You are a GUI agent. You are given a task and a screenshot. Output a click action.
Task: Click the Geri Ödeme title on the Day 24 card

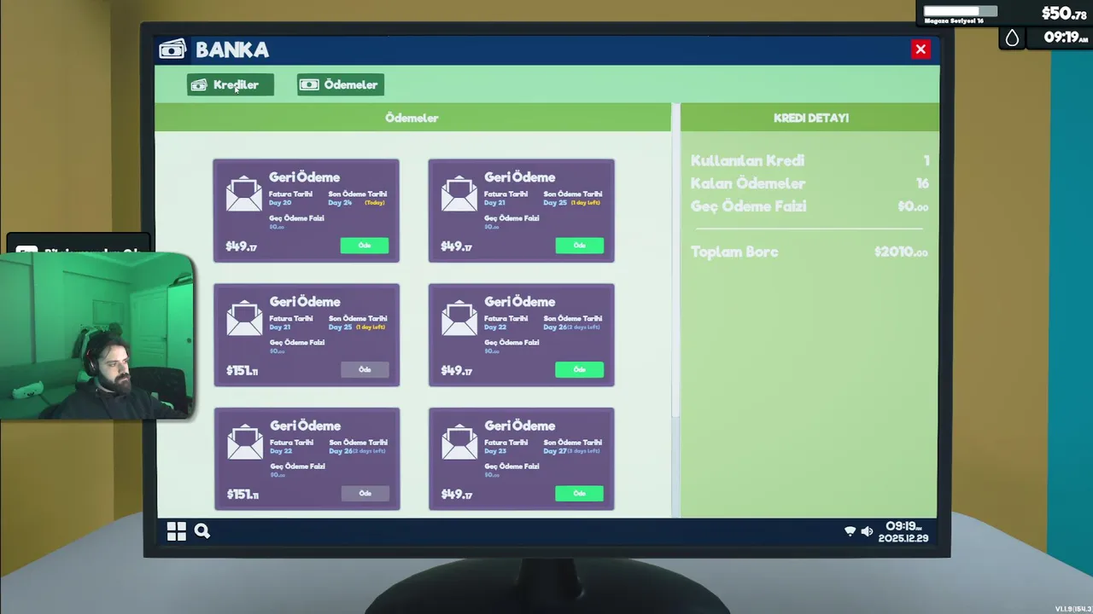pyautogui.click(x=304, y=177)
